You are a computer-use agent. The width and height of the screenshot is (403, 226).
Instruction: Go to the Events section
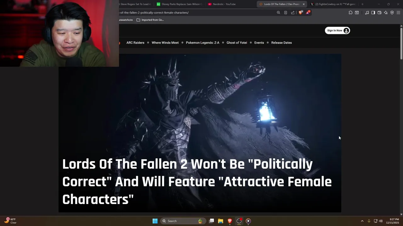click(259, 43)
